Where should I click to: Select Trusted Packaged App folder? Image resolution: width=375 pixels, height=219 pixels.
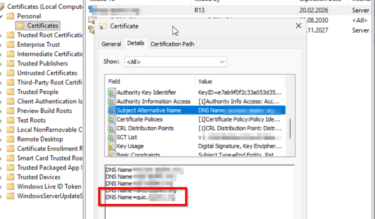[x=50, y=168]
